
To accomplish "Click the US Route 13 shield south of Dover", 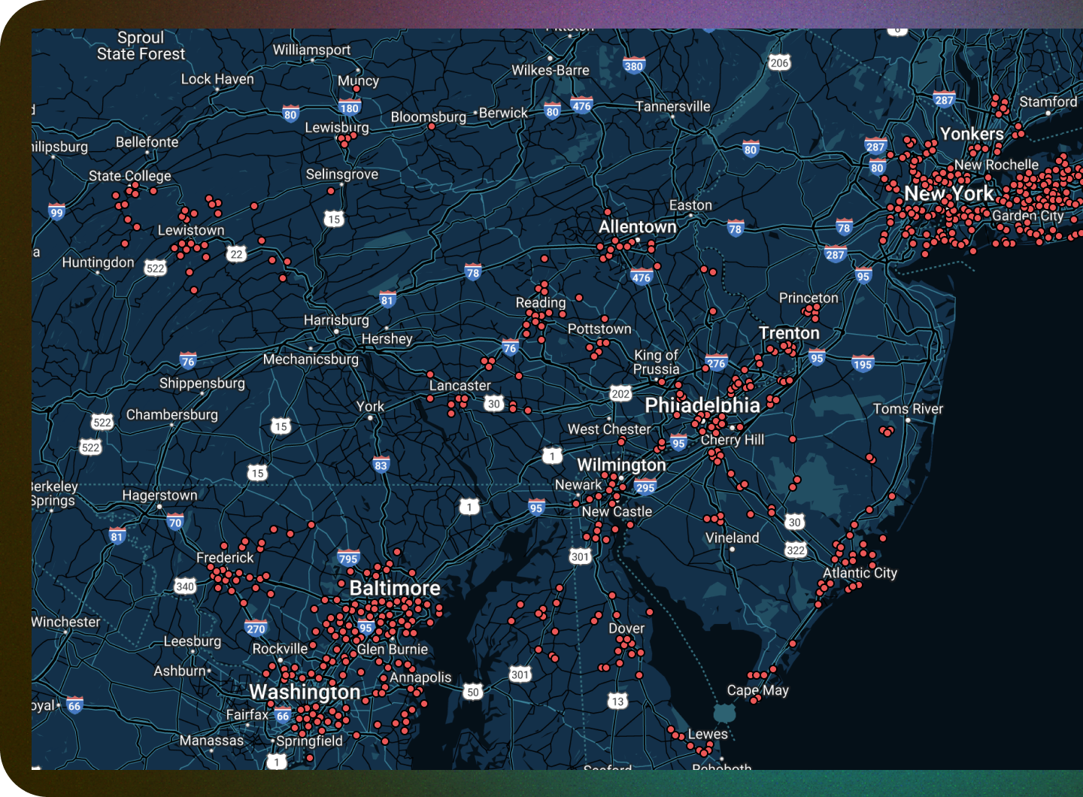I will [x=617, y=701].
